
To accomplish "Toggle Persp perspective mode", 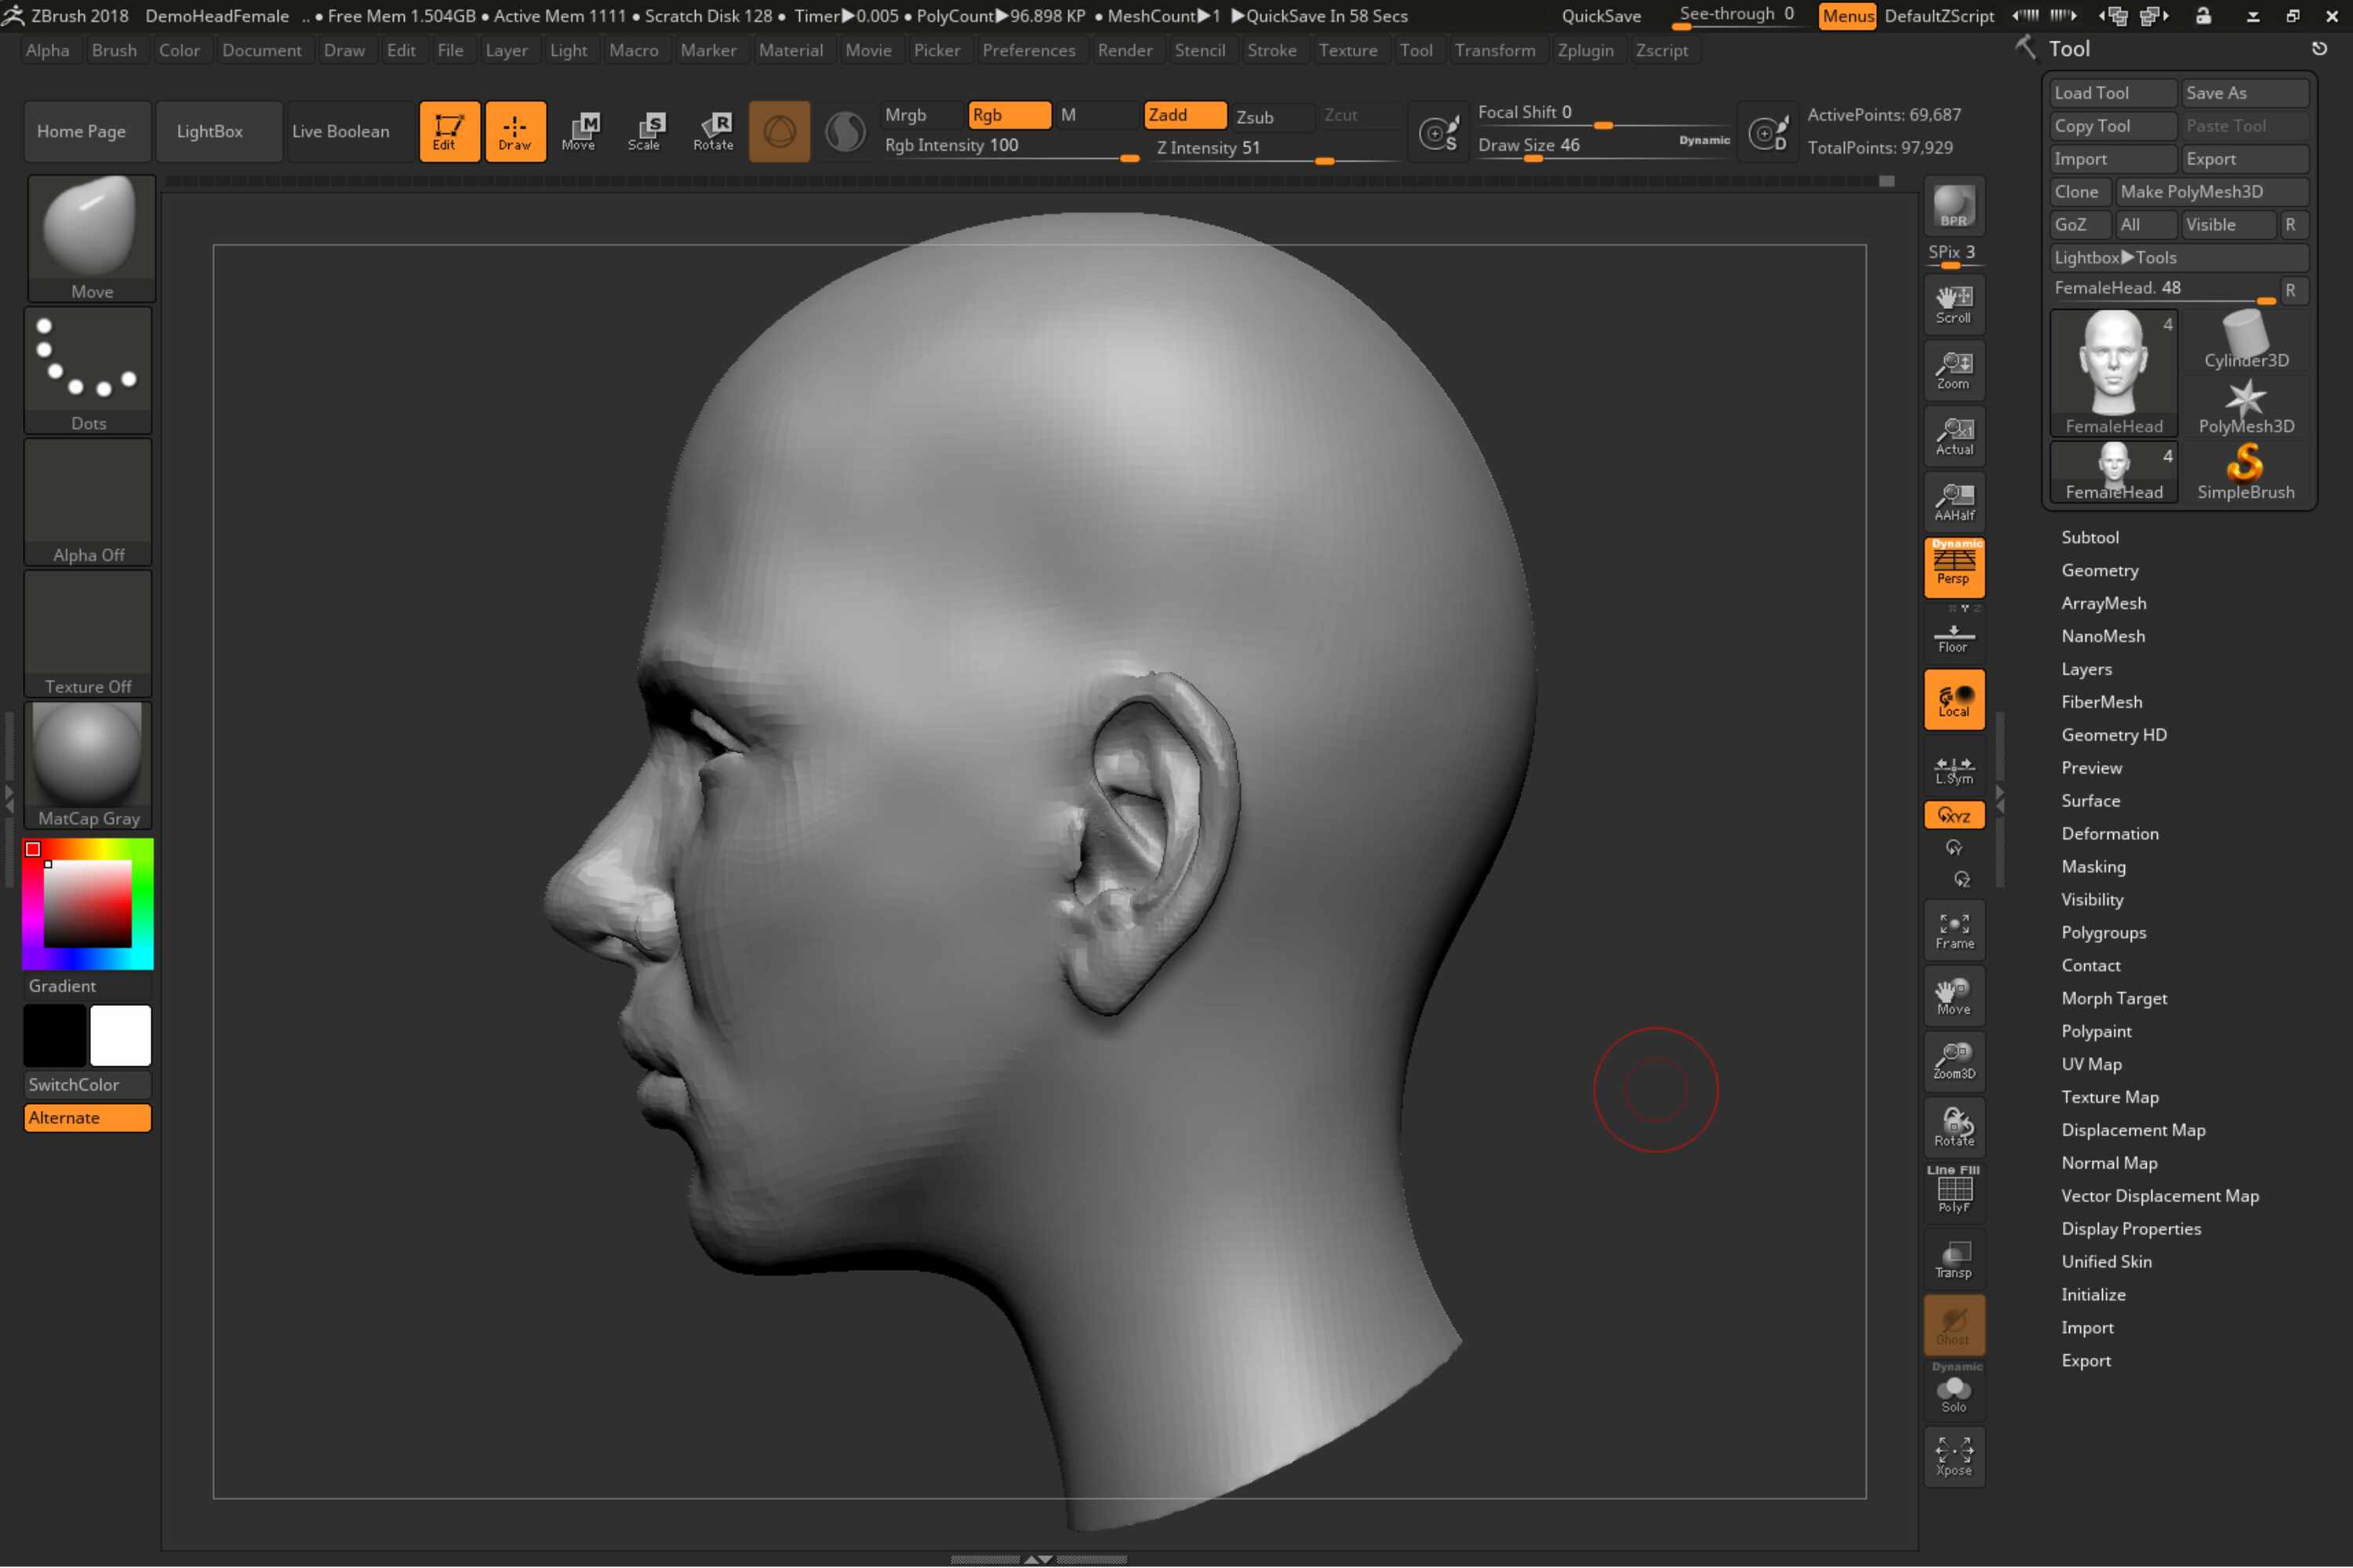I will (x=1954, y=567).
